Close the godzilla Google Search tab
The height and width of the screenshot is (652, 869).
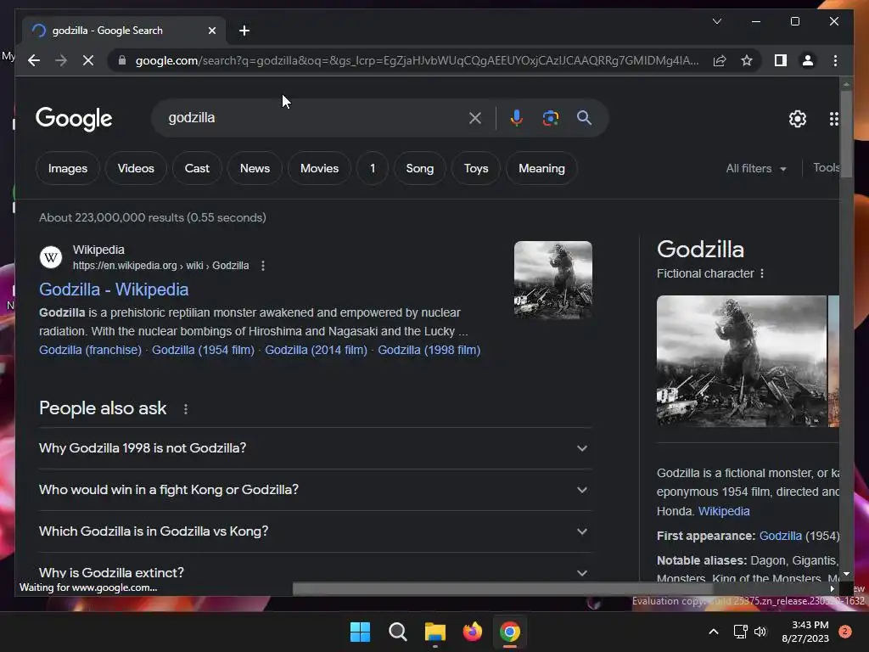[x=211, y=31]
